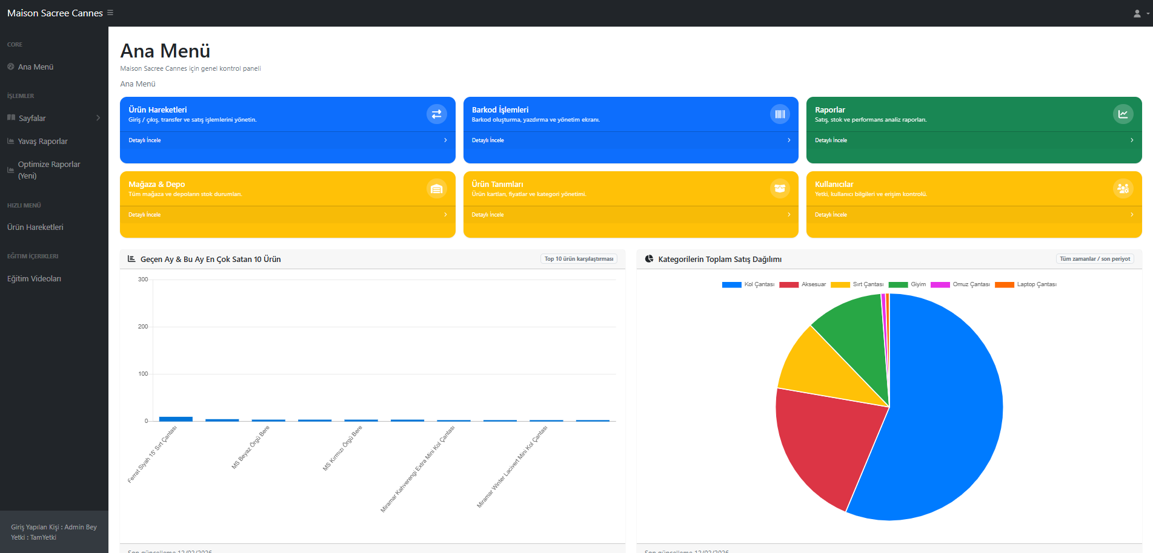This screenshot has height=553, width=1153.
Task: Click the transfer arrows icon on Ürün Hareketleri
Action: [x=436, y=114]
